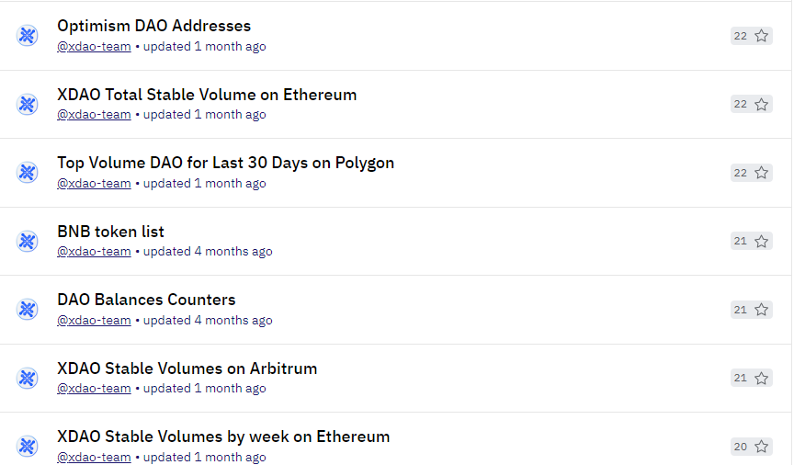Visit @xdao-team under XDAO Stable Volumes Arbitrum
This screenshot has width=794, height=465.
[x=94, y=389]
